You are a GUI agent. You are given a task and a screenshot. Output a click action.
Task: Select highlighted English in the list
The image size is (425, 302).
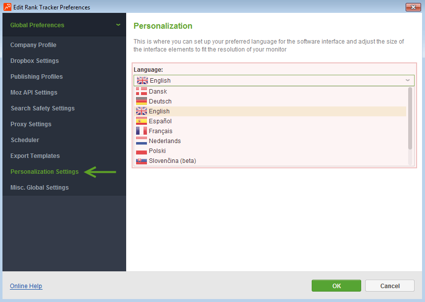click(x=271, y=111)
